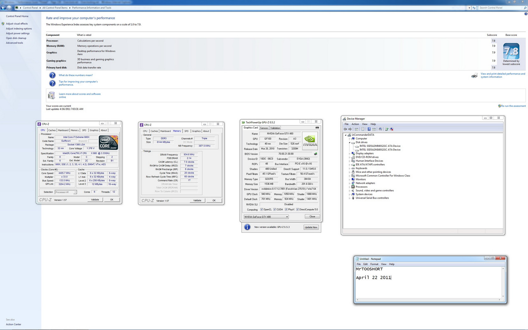The image size is (528, 330).
Task: Click the blue Help icon in Device Manager toolbar
Action: pyautogui.click(x=369, y=129)
